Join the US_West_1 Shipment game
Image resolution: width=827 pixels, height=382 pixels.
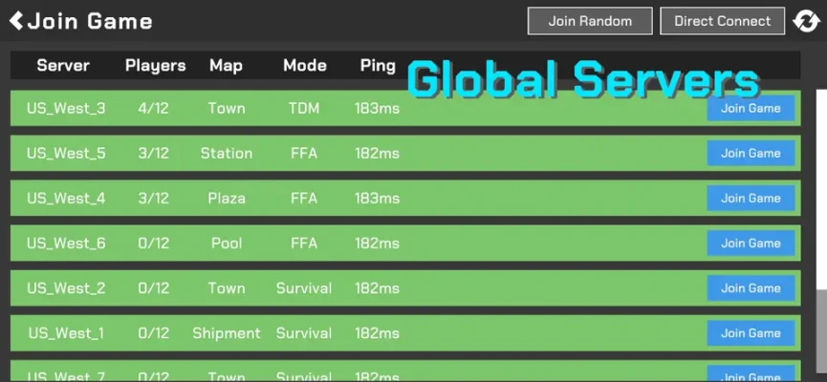[751, 332]
